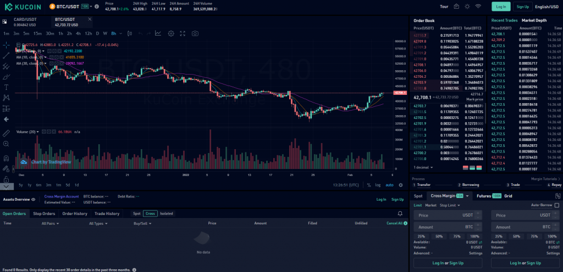Open the chart indicators icon
The height and width of the screenshot is (272, 563).
(x=158, y=33)
